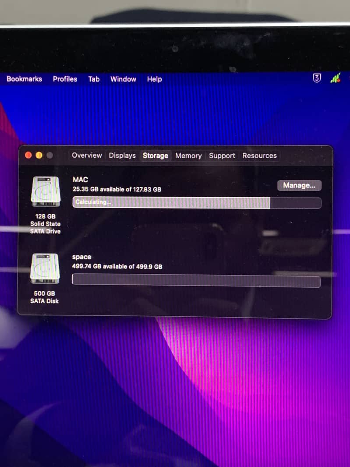Screen dimensions: 350x467
Task: Open the Bookmarks menu
Action: [x=24, y=79]
